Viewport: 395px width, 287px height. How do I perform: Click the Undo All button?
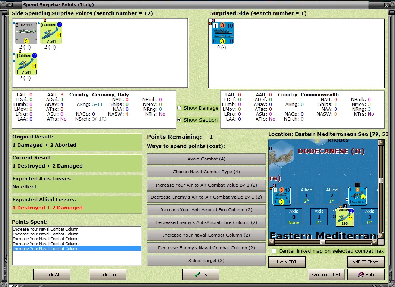[x=52, y=274]
